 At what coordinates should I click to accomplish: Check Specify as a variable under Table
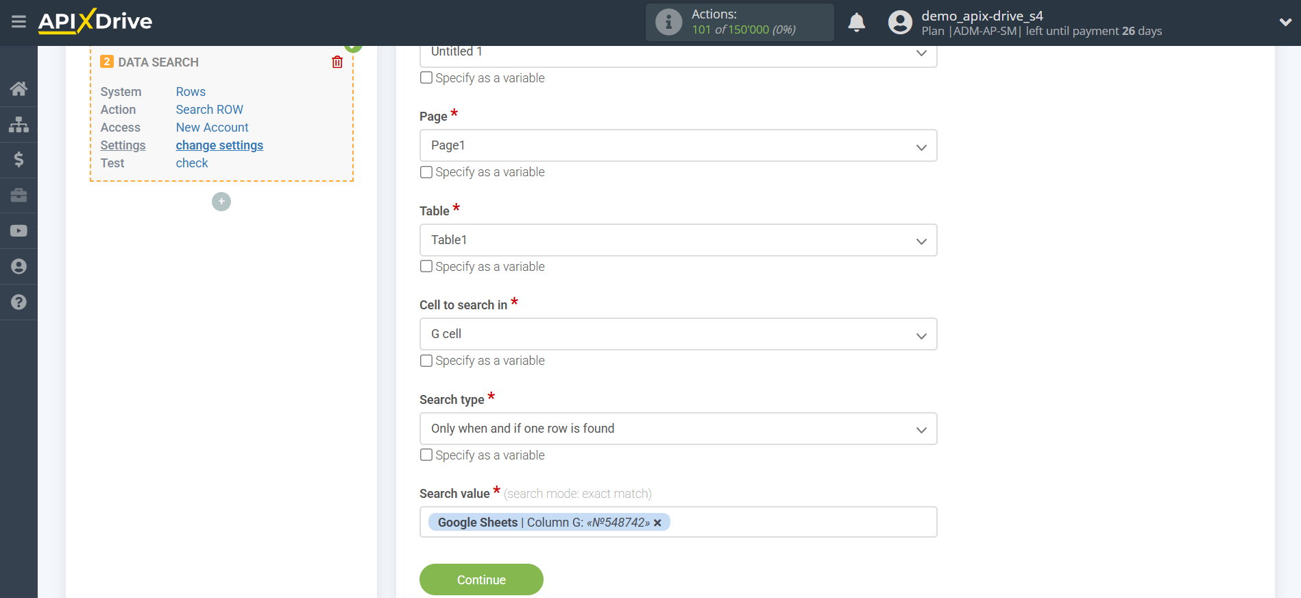coord(426,266)
